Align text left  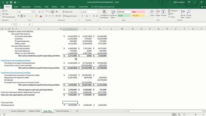[47, 16]
